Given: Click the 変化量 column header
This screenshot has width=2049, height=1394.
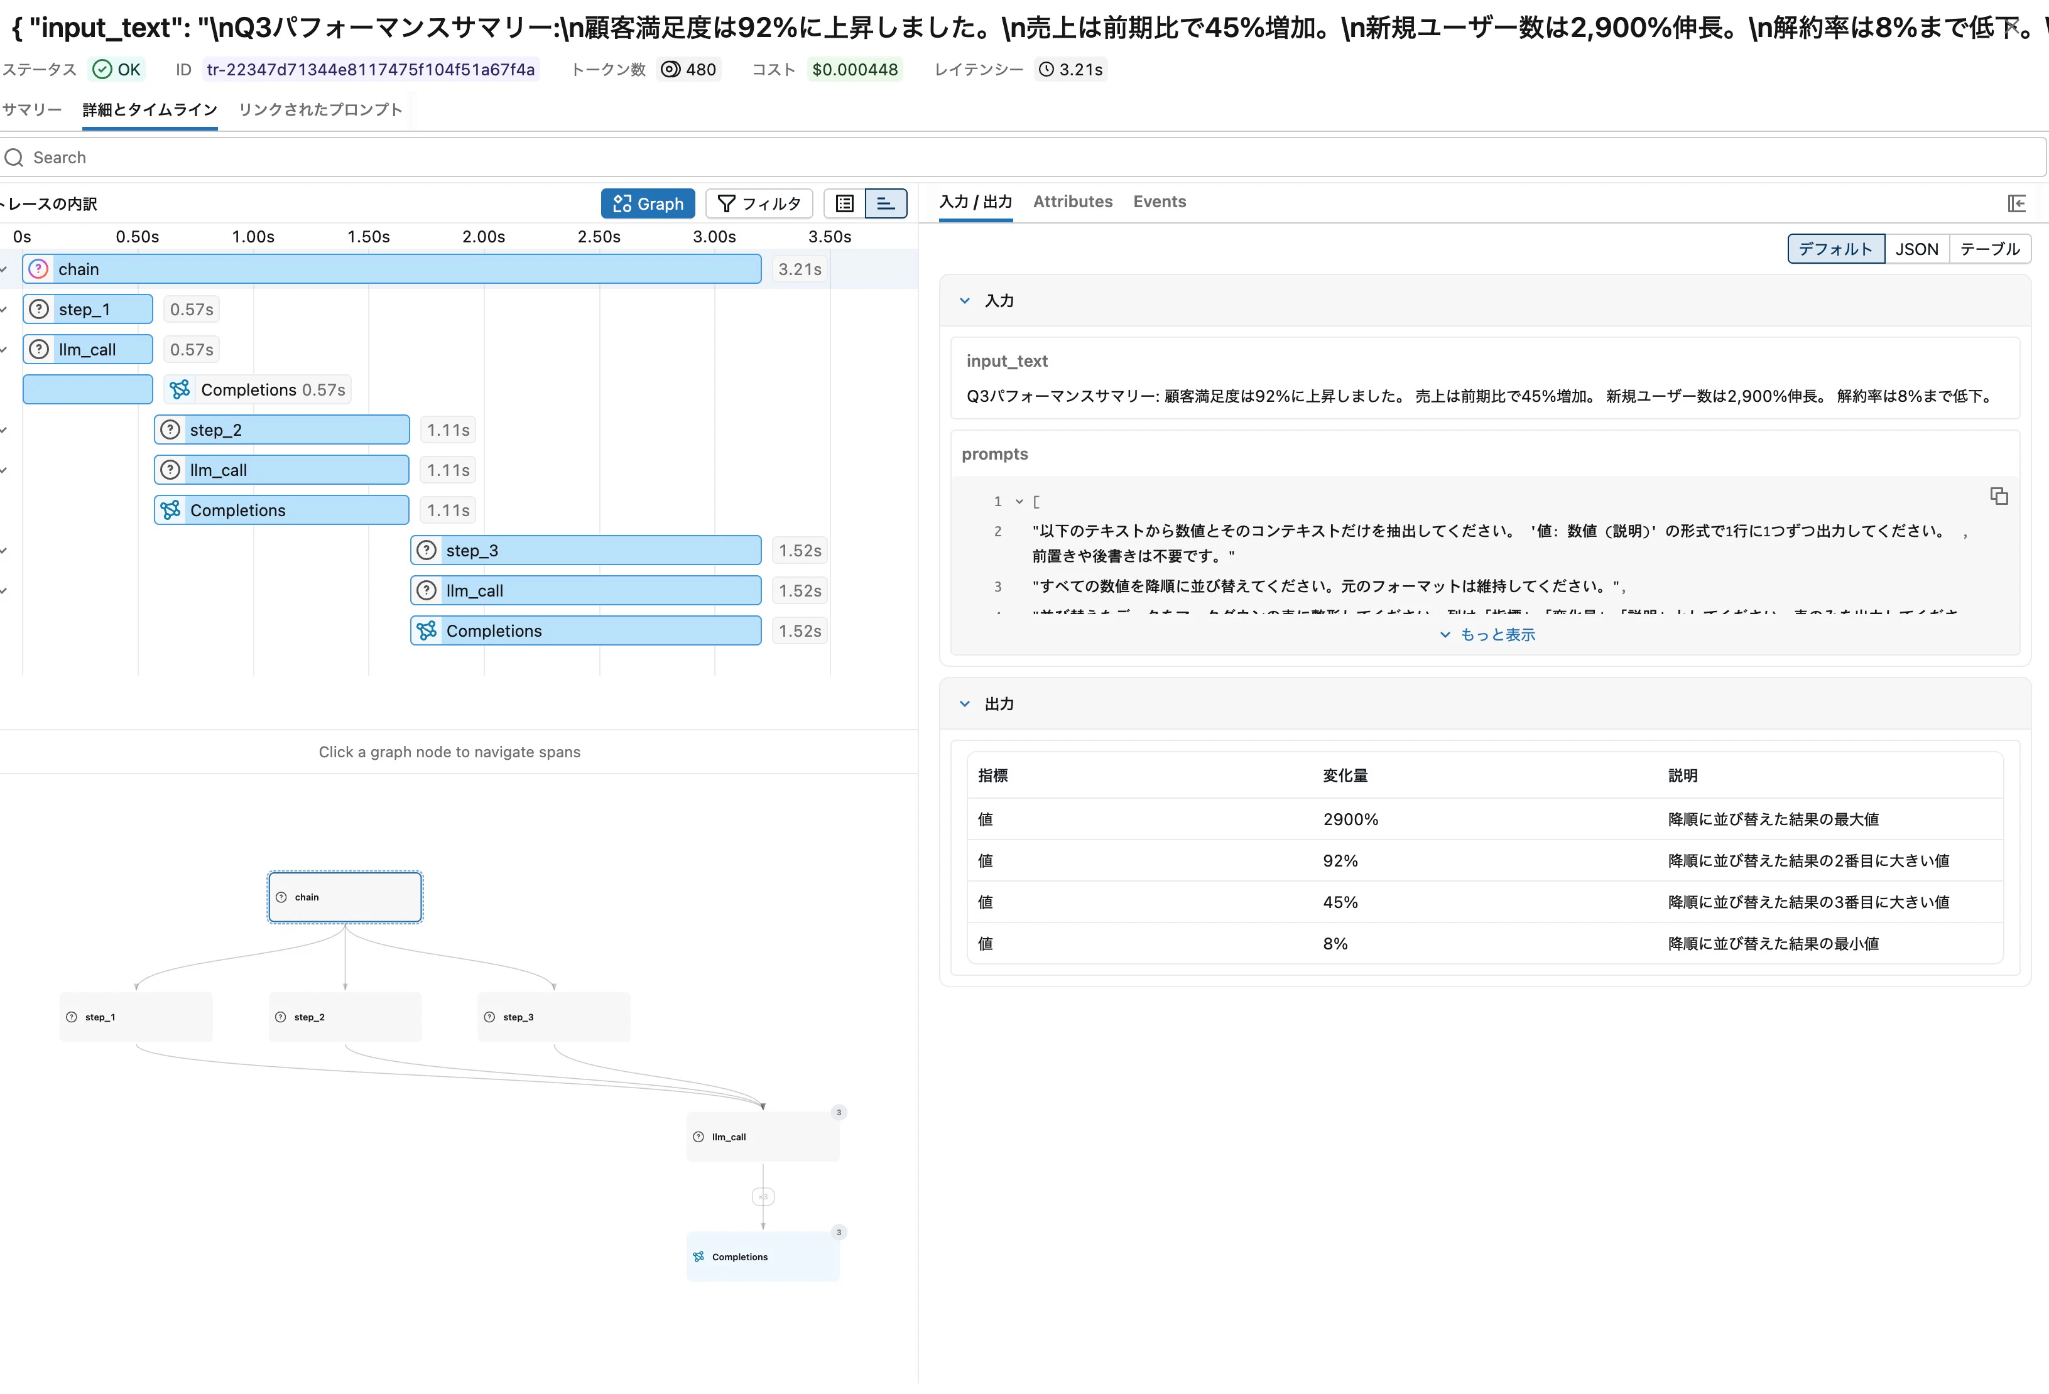Looking at the screenshot, I should click(x=1345, y=775).
